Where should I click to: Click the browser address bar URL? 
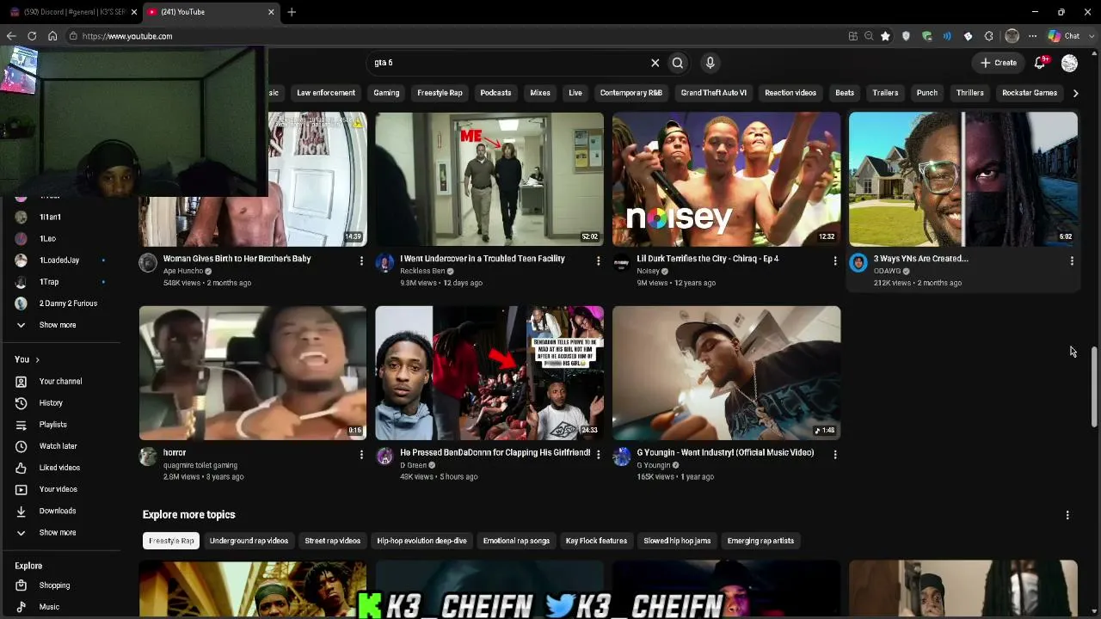[127, 36]
